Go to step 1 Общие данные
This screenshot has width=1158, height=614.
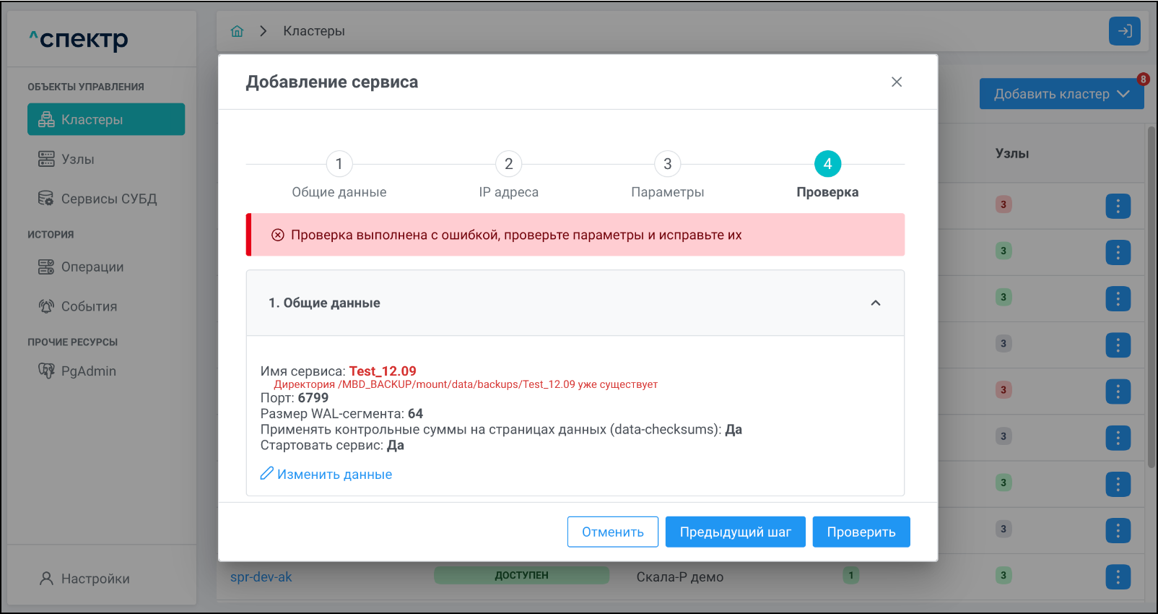click(339, 173)
